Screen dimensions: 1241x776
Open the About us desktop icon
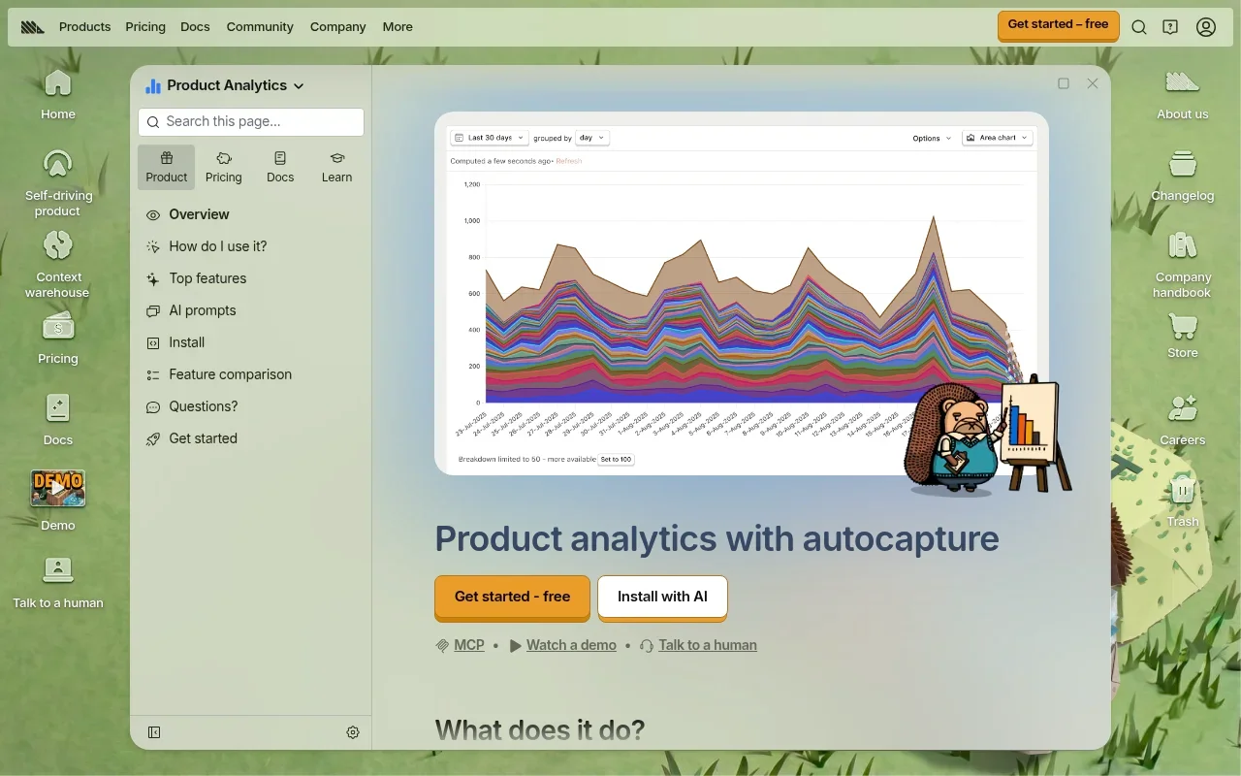[x=1183, y=94]
